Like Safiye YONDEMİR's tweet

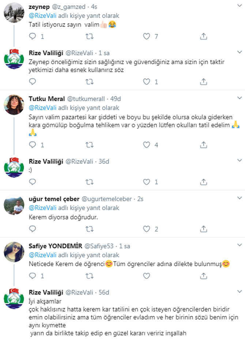[146, 276]
